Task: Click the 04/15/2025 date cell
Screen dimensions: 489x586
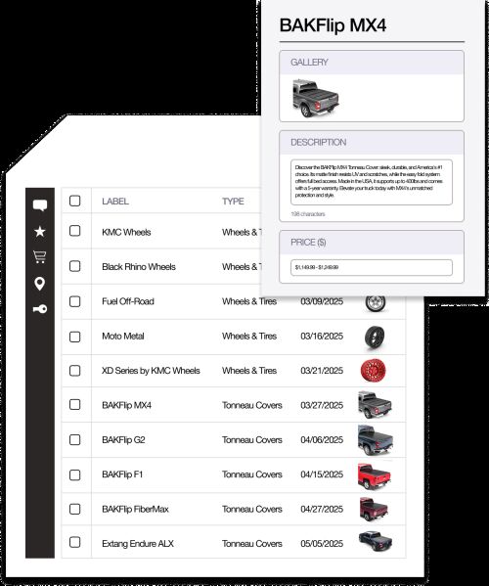Action: pos(322,474)
